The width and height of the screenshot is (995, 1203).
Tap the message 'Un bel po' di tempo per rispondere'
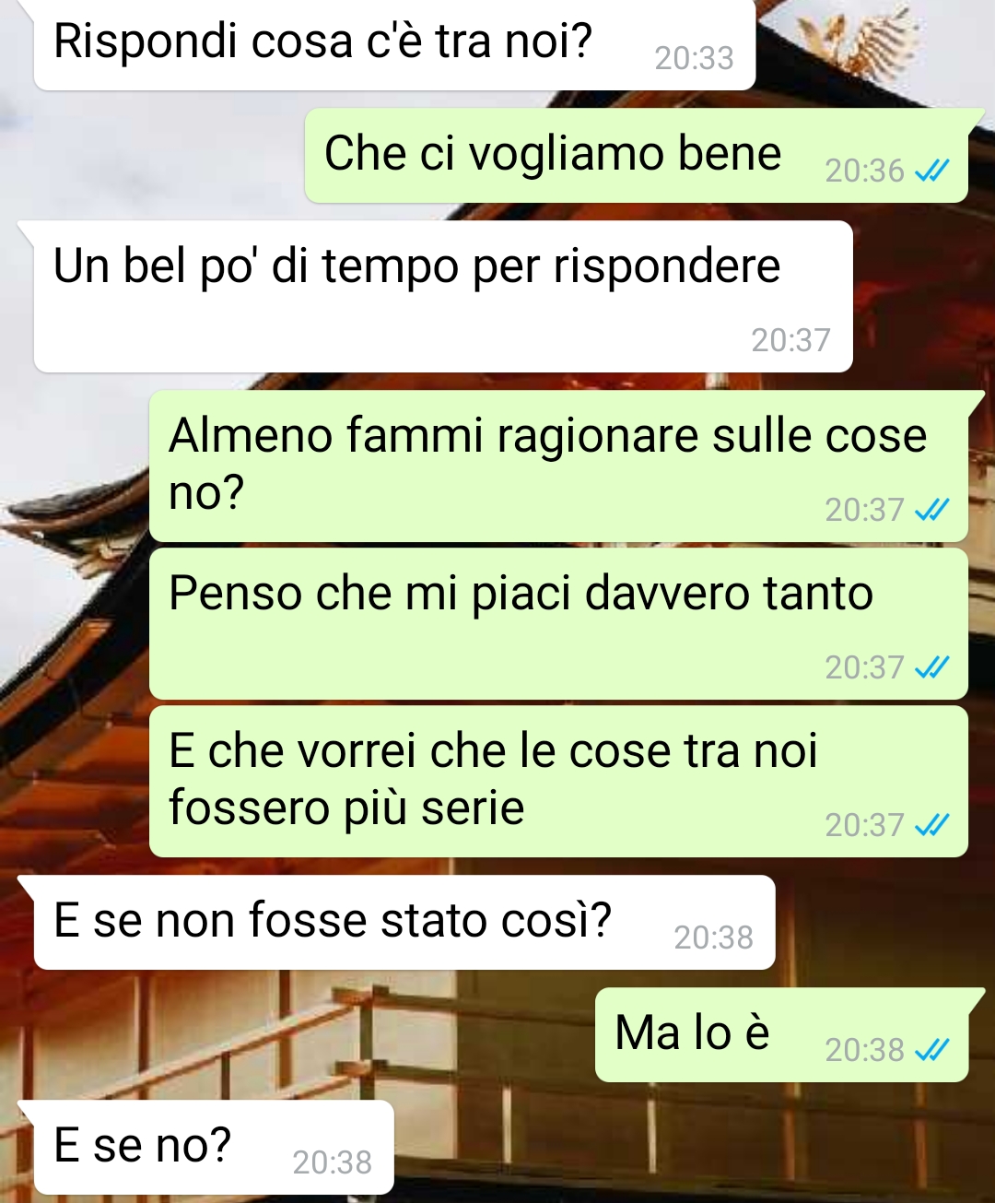443,296
